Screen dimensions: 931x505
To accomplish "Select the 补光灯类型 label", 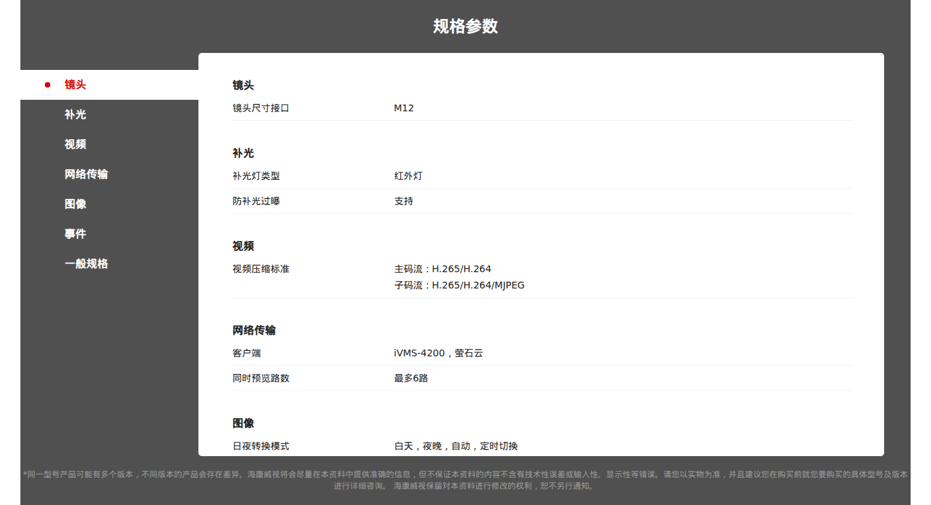I will pyautogui.click(x=256, y=176).
